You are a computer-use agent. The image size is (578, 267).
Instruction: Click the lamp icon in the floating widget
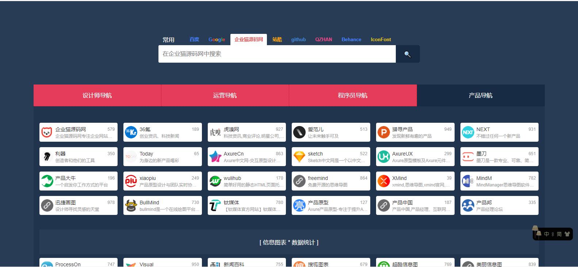coord(536,232)
